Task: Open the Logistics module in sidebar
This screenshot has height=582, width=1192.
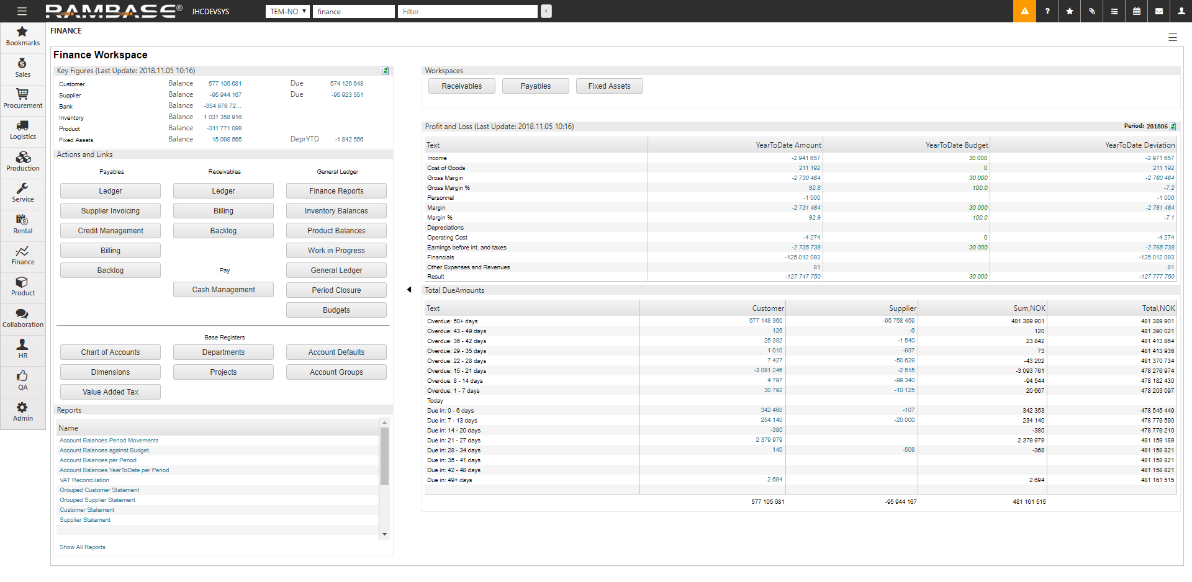Action: tap(23, 131)
